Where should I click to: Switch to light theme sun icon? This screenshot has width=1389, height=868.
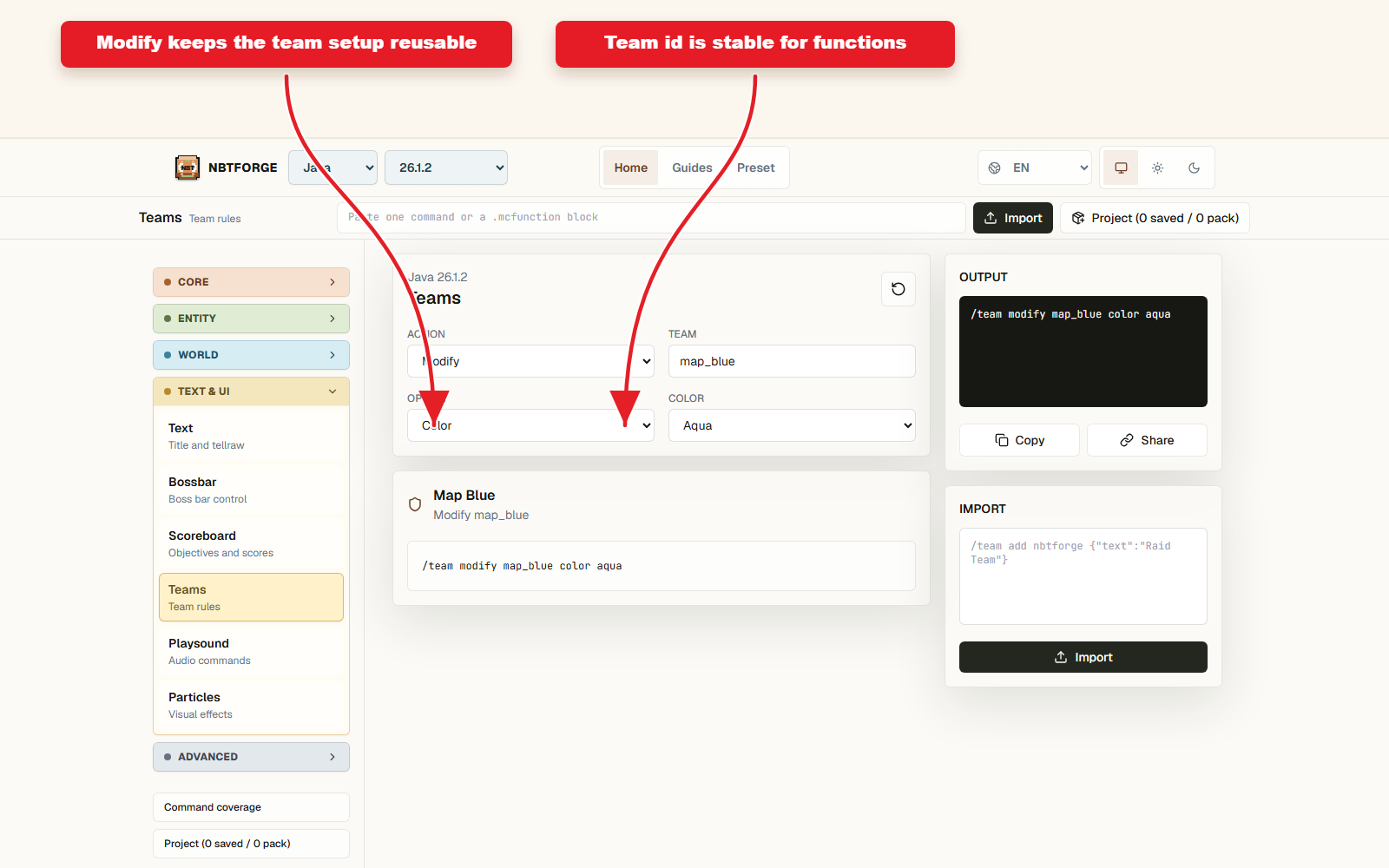pyautogui.click(x=1157, y=168)
